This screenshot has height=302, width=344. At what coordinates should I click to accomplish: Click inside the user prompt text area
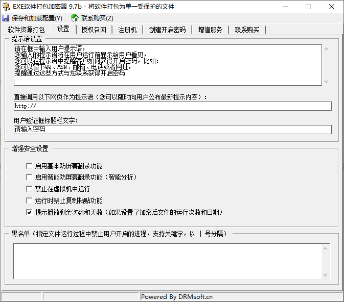[168, 65]
